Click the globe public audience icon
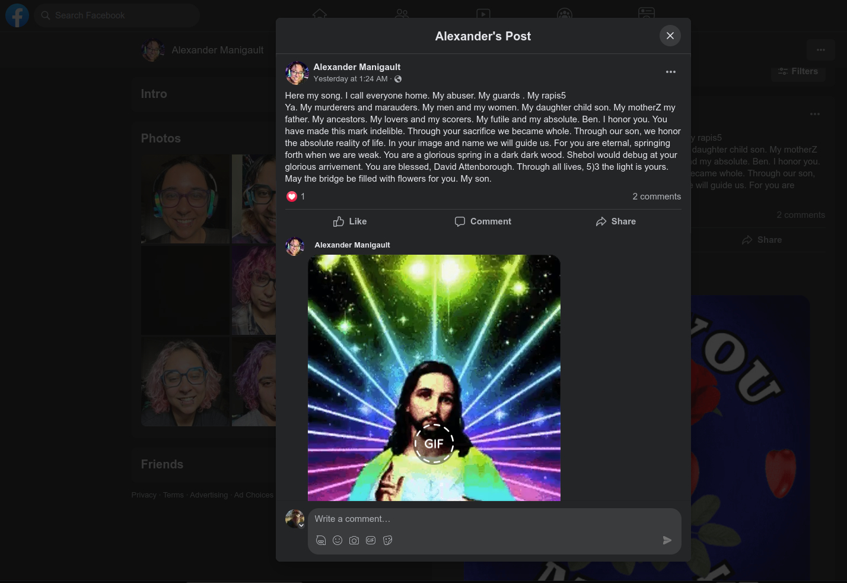This screenshot has width=847, height=583. tap(398, 79)
